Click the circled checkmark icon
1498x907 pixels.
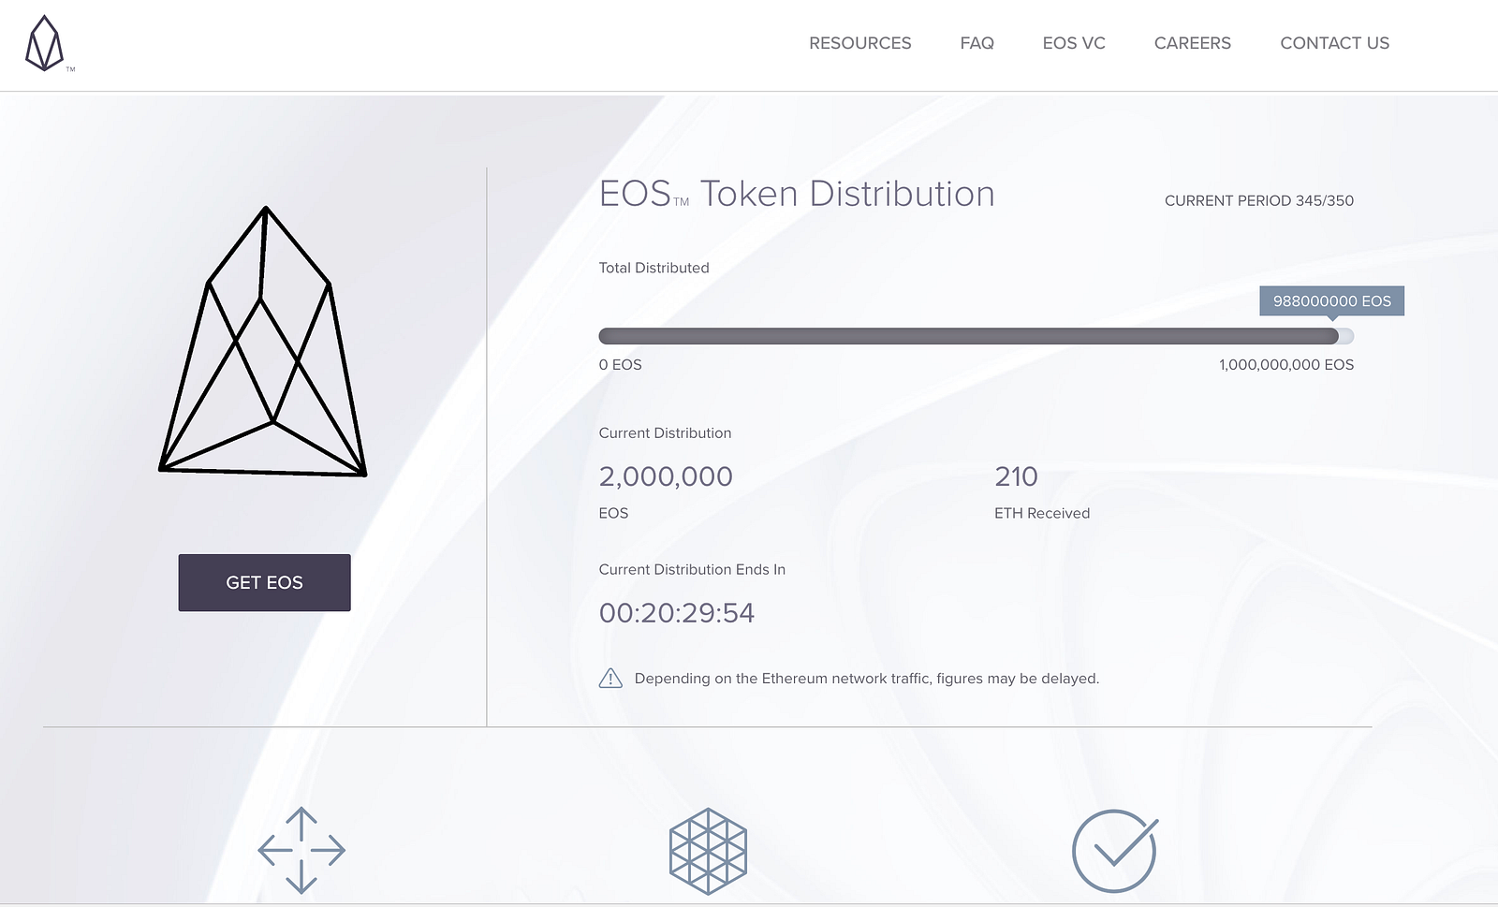pyautogui.click(x=1115, y=850)
